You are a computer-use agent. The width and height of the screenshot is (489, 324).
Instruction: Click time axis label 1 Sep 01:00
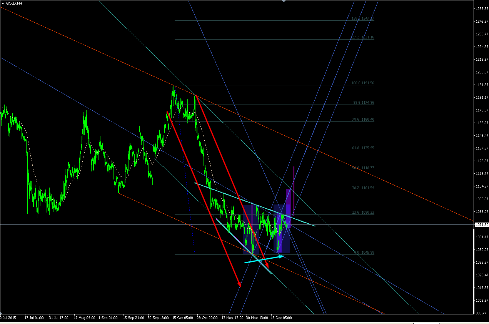pos(108,318)
